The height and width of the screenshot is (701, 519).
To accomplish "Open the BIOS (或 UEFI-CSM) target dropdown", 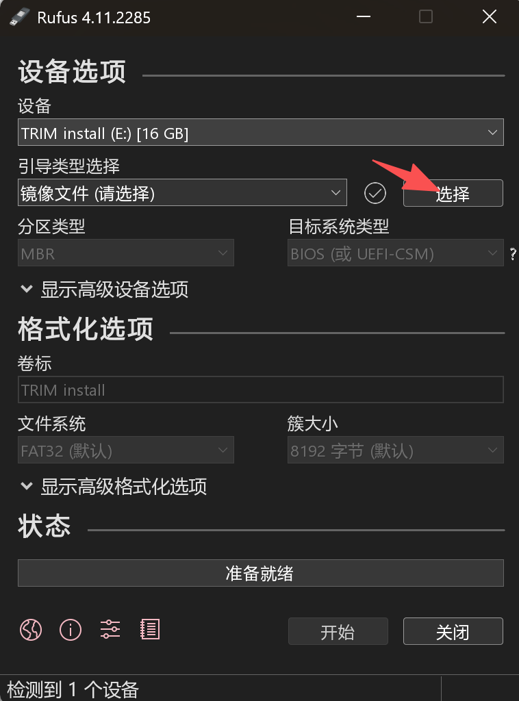I will (x=395, y=253).
